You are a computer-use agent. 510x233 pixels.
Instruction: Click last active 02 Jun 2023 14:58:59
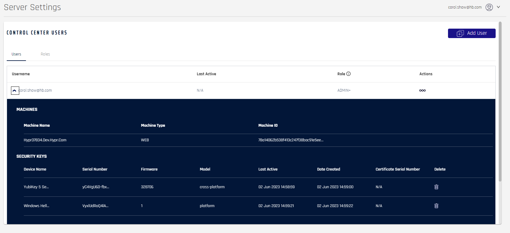point(276,187)
